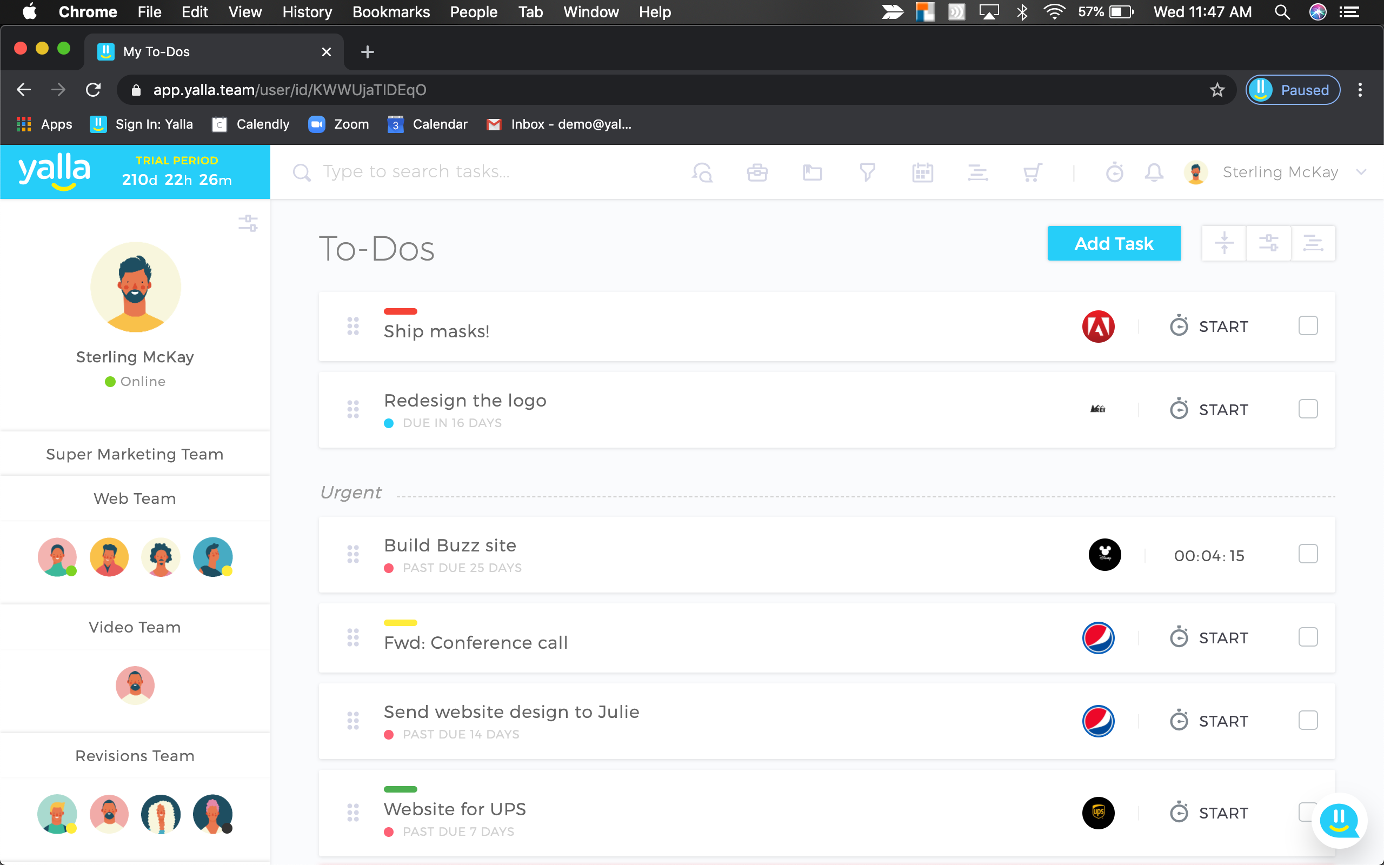Expand the Sterling McKay user dropdown
The width and height of the screenshot is (1384, 865).
pos(1361,172)
